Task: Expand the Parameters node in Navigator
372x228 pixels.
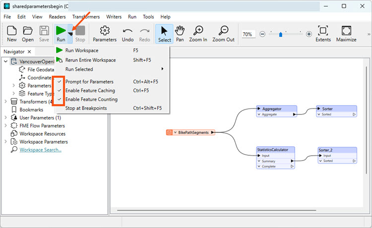Action: 13,85
